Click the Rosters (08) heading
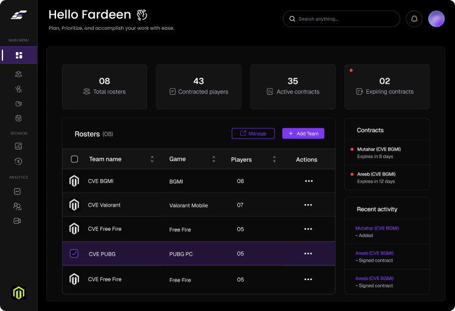The width and height of the screenshot is (455, 311). click(94, 134)
